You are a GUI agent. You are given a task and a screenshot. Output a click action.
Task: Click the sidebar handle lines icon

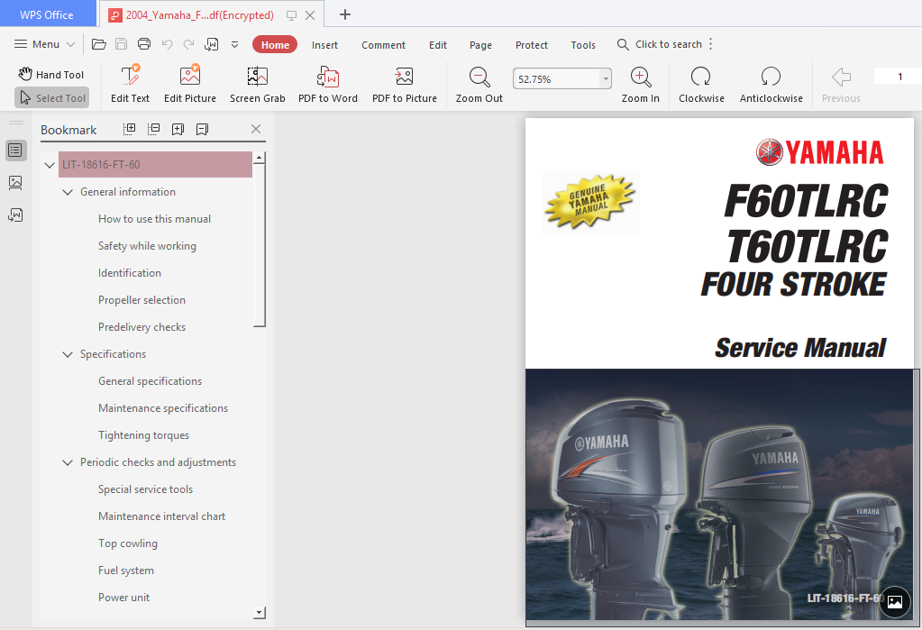(16, 123)
